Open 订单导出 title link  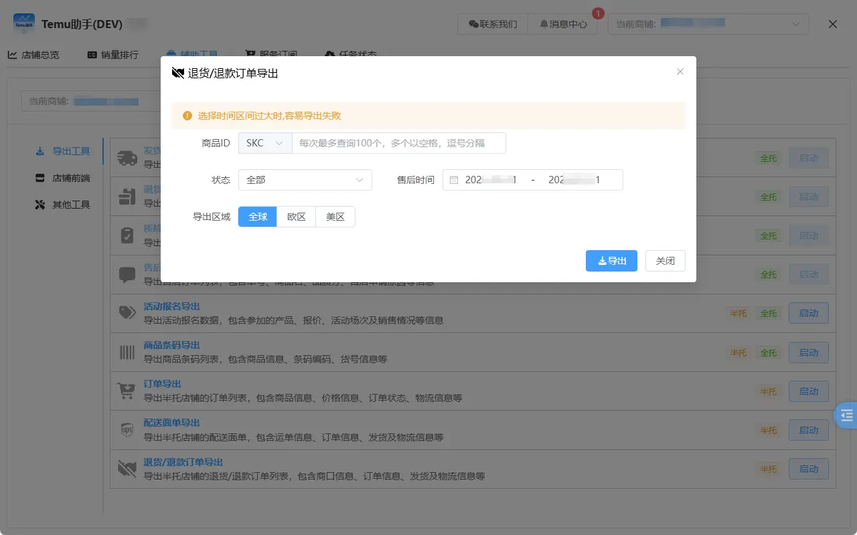point(162,384)
